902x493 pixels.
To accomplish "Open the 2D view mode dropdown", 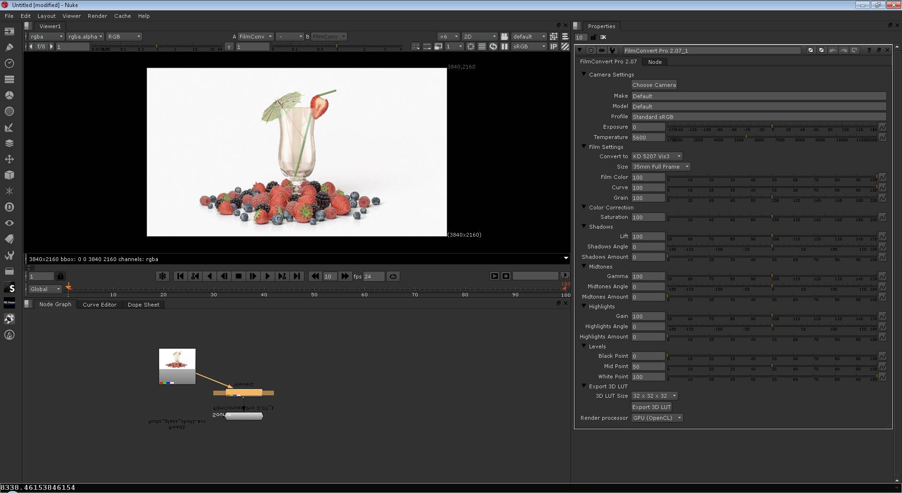I will [480, 36].
